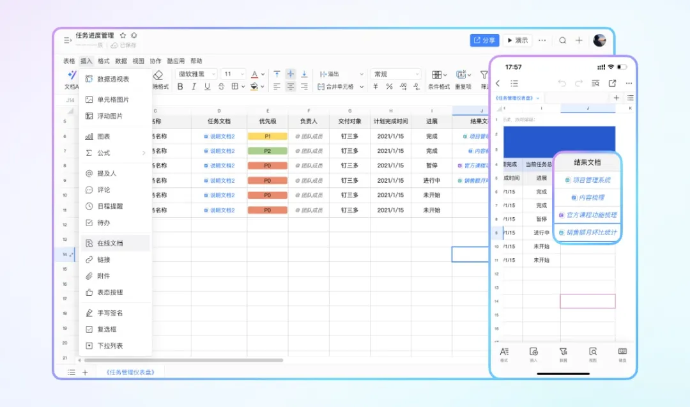Toggle middle vertical alignment
Viewport: 690px width, 407px height.
pyautogui.click(x=291, y=74)
